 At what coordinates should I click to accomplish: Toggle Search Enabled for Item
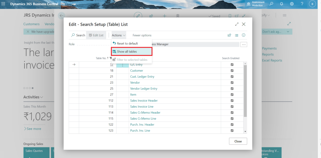click(x=232, y=95)
